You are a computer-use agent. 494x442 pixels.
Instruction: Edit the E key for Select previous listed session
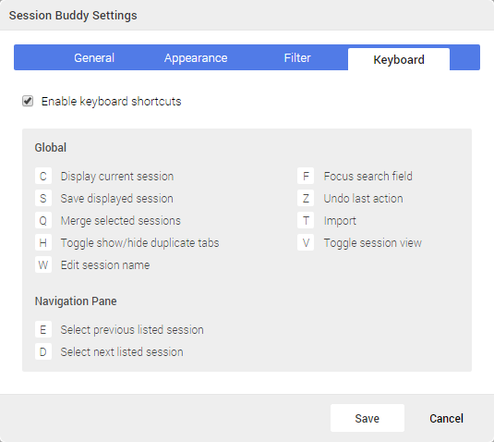pos(43,329)
